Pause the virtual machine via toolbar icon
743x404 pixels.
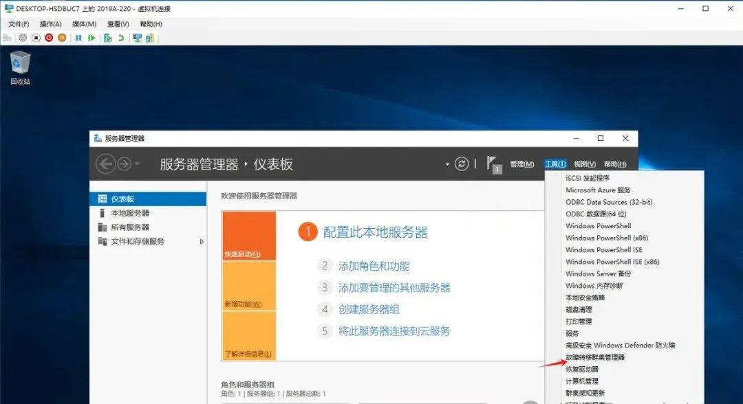[79, 38]
